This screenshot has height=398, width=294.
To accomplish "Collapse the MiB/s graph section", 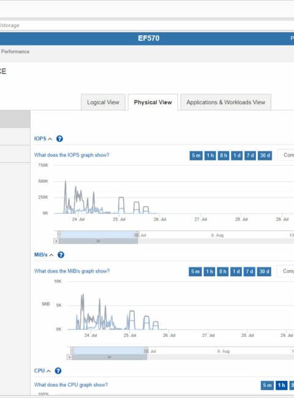I will point(51,255).
